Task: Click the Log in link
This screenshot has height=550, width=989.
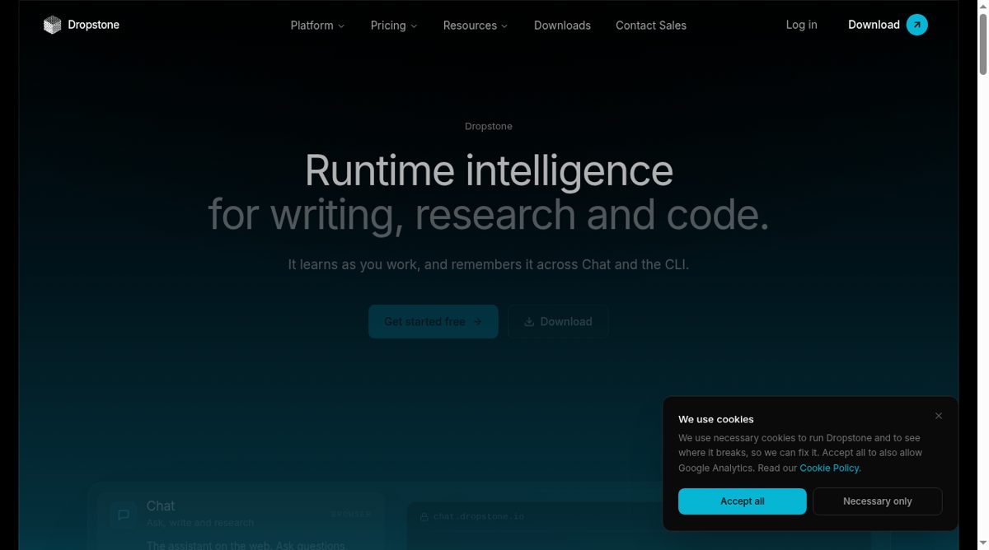Action: (801, 25)
